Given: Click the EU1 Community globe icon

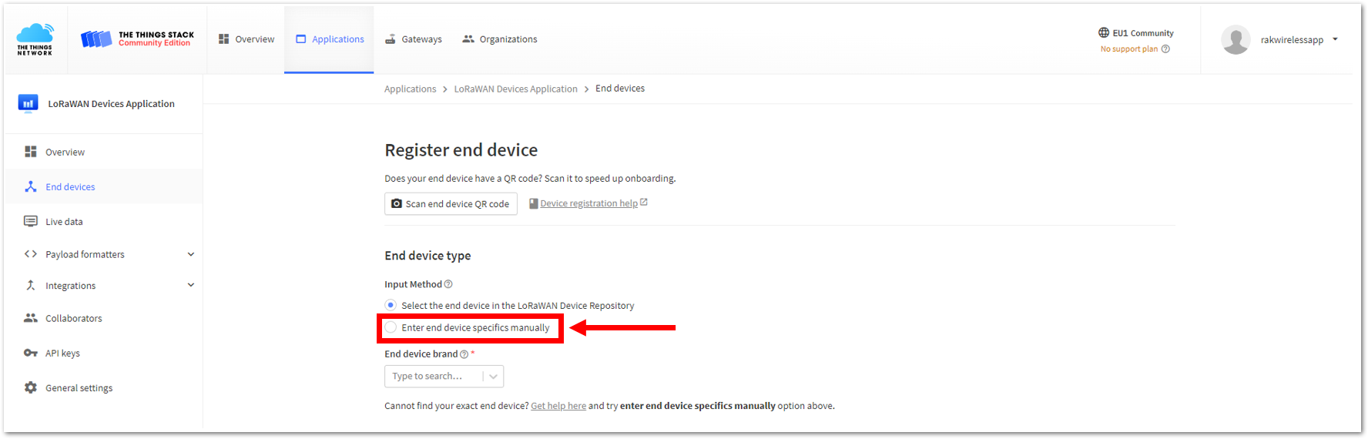Looking at the screenshot, I should (1104, 32).
